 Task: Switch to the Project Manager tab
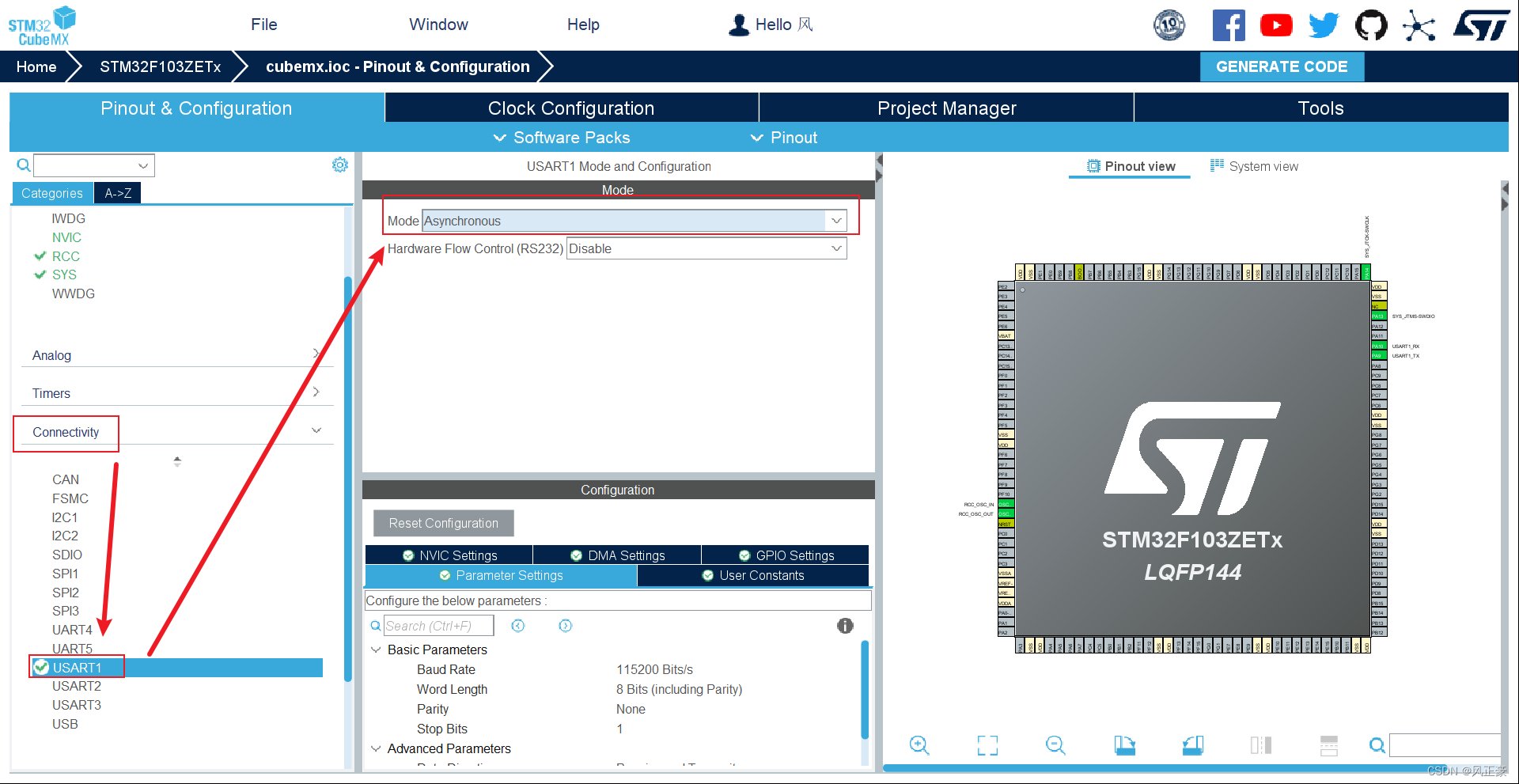coord(946,108)
